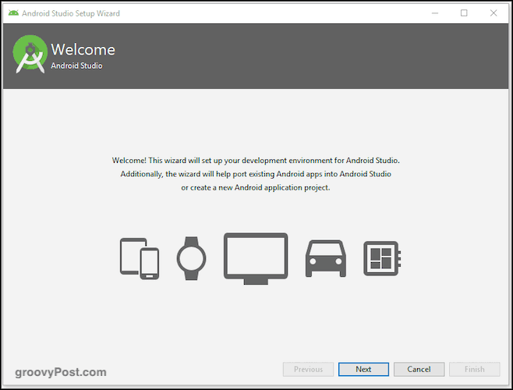Click the green Android head title bar icon
The image size is (513, 390).
pos(13,13)
